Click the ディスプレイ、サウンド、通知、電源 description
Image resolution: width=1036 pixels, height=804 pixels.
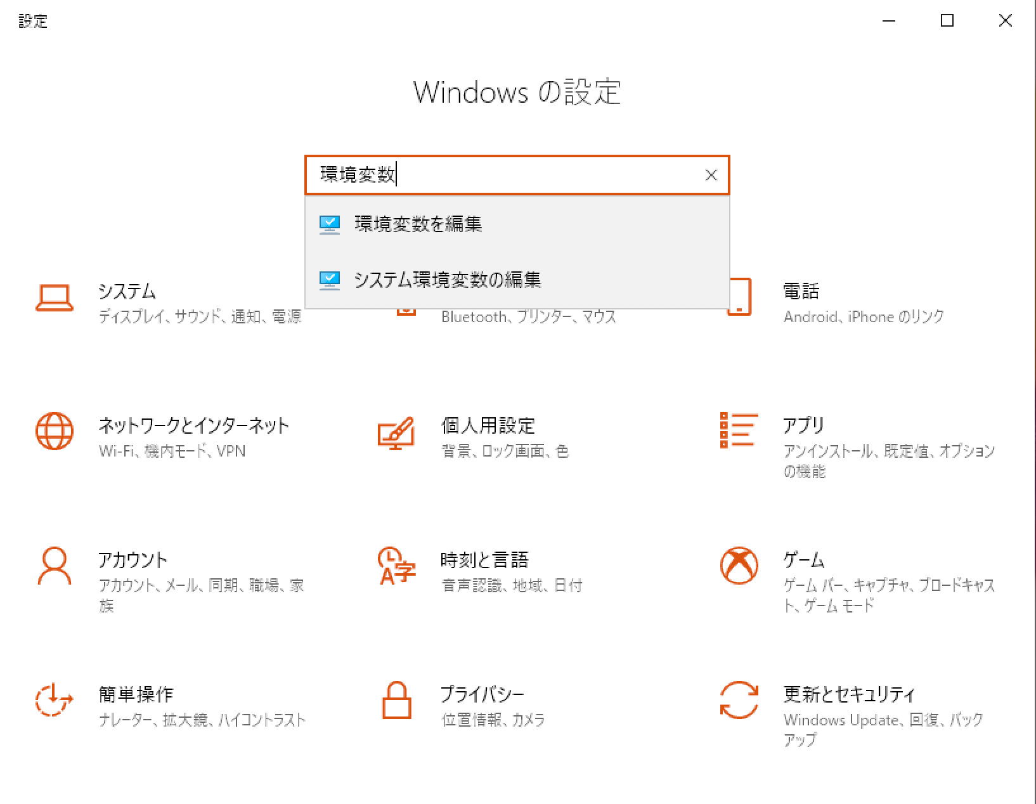coord(200,316)
